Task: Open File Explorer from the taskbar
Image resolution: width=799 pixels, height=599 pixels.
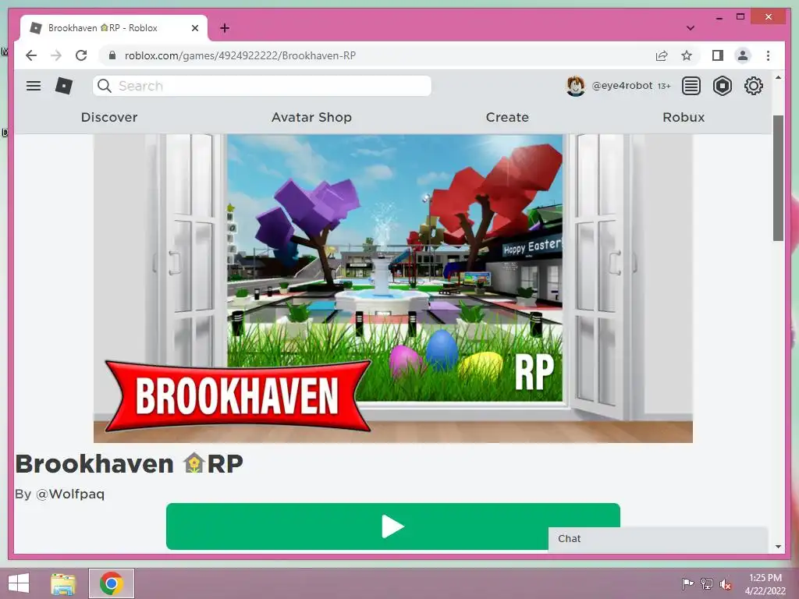Action: (63, 583)
